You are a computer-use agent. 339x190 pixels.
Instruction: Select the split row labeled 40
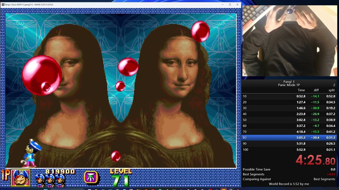[x=289, y=114]
